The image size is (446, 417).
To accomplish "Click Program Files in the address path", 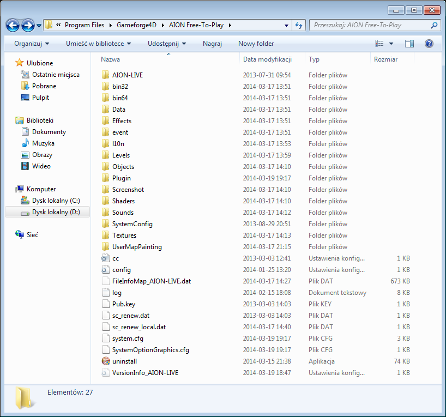I will coord(85,25).
